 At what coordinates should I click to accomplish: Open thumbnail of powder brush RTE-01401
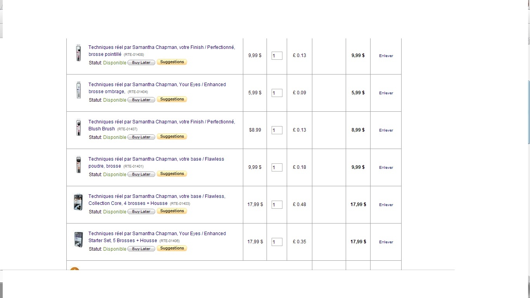(x=78, y=165)
